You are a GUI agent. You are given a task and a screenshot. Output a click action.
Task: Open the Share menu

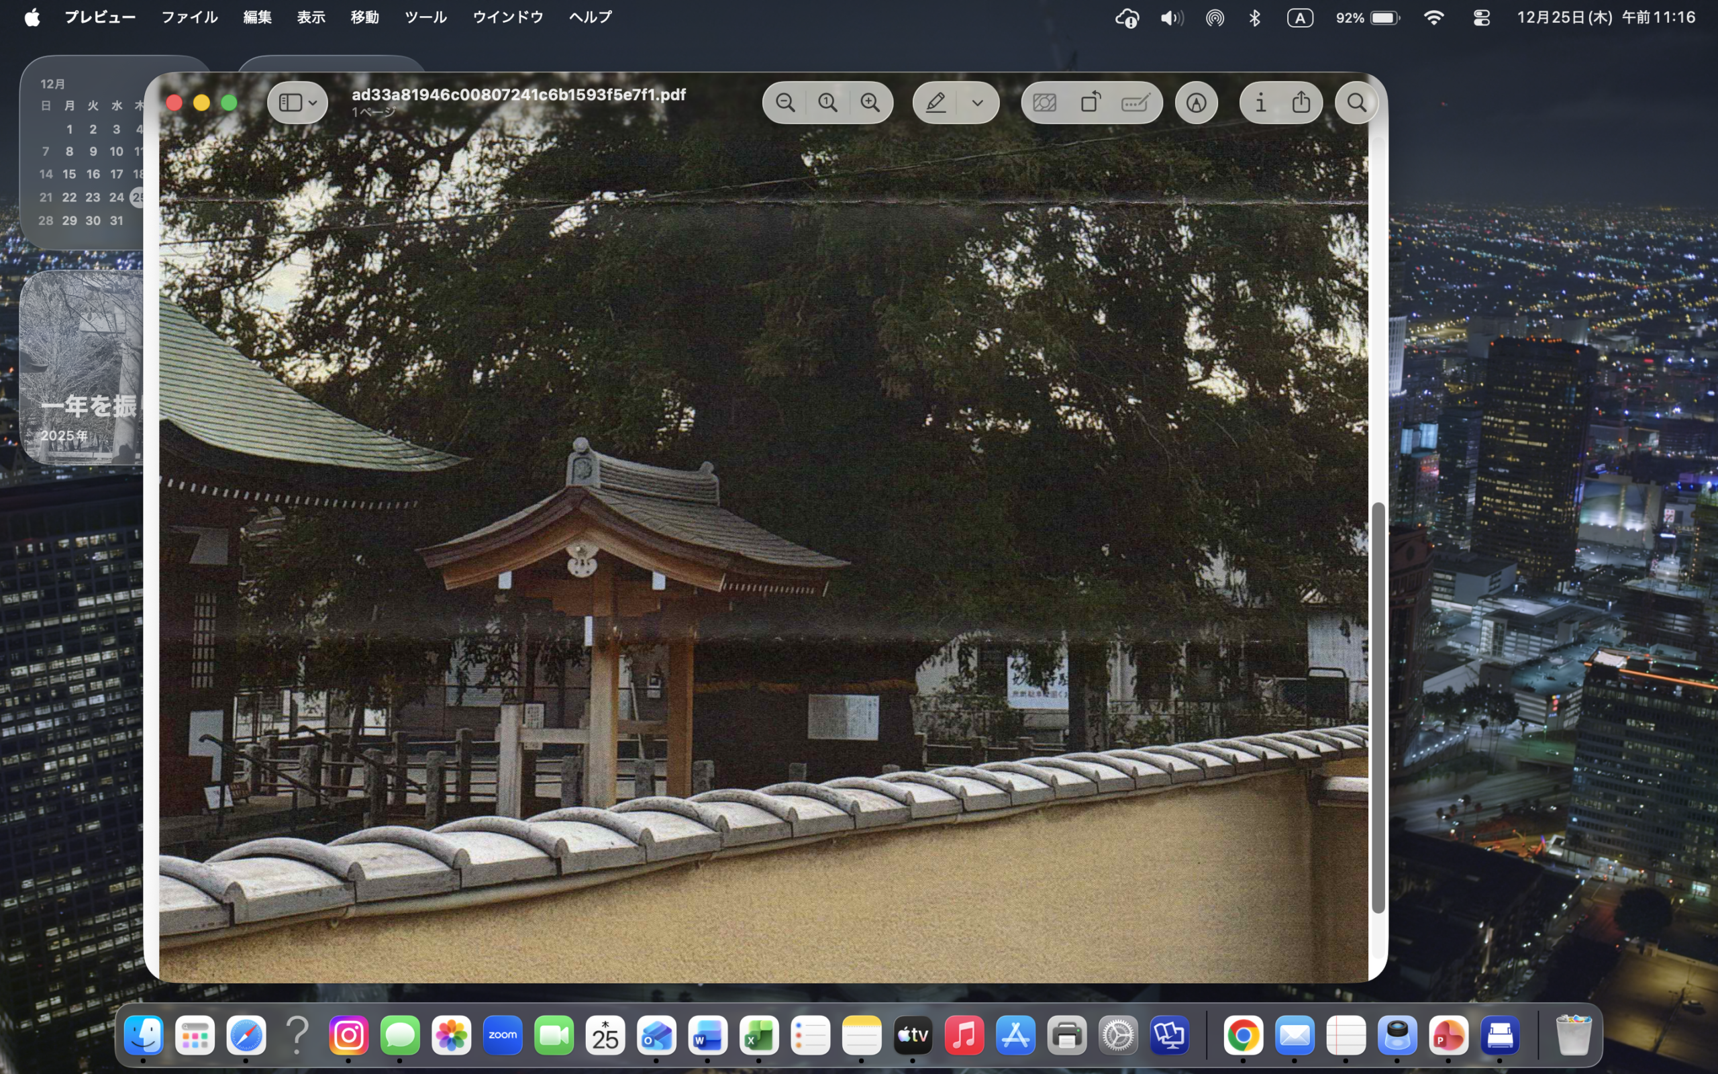tap(1301, 103)
